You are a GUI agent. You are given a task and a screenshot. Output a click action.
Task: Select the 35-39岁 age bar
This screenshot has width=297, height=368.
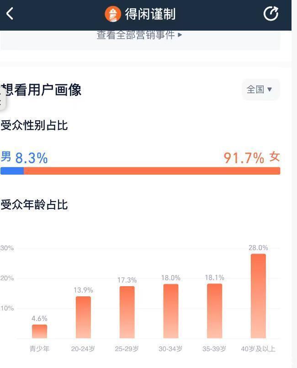214,311
